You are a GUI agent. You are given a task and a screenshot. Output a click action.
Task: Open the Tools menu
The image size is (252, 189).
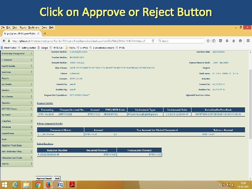(x=44, y=27)
